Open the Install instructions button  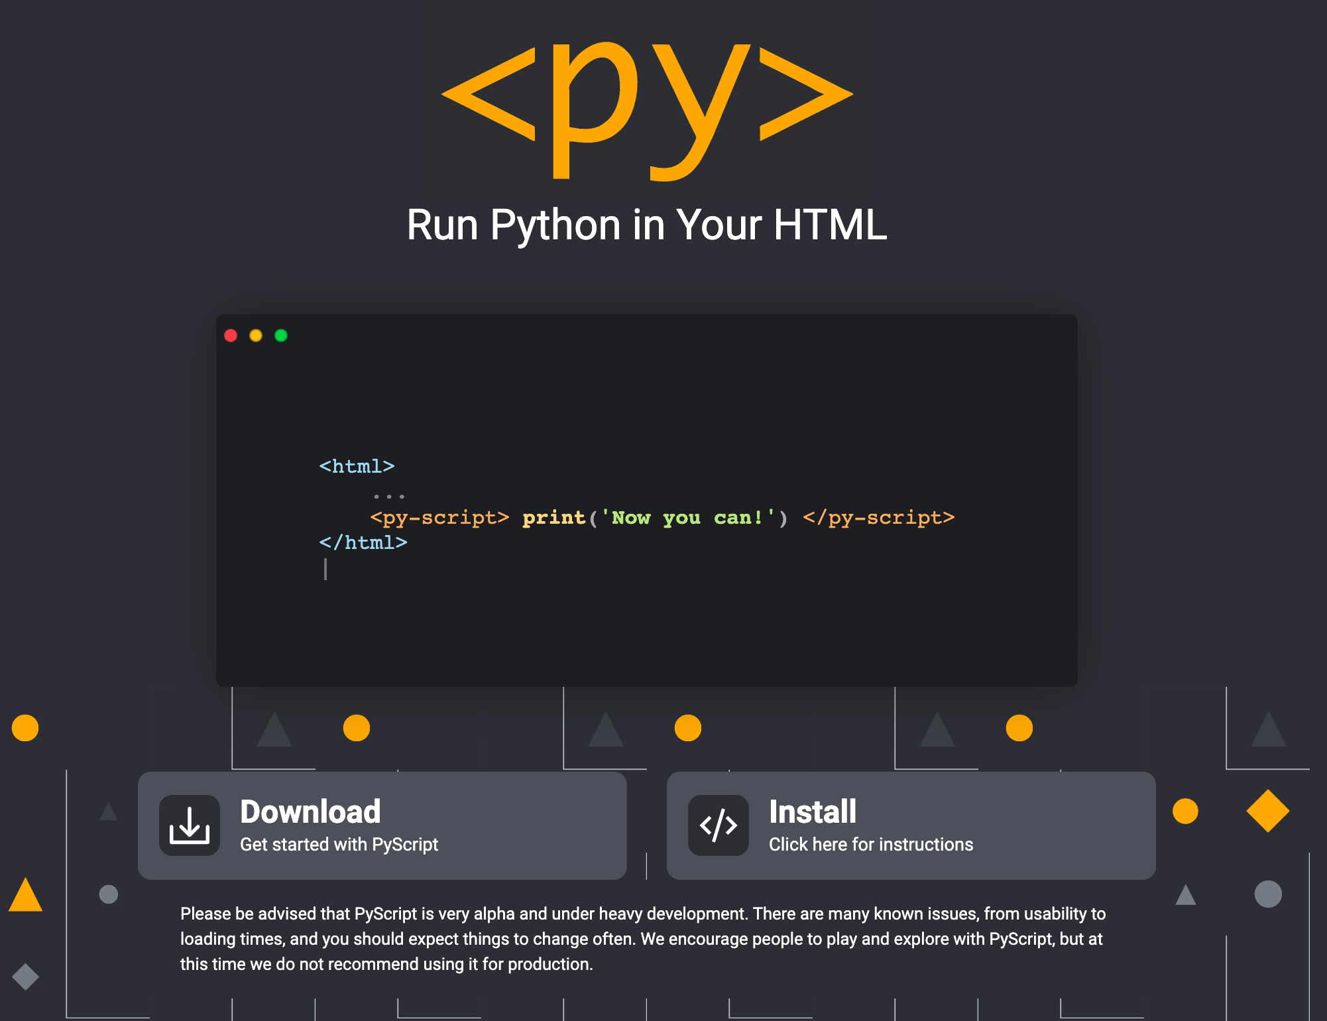point(911,825)
